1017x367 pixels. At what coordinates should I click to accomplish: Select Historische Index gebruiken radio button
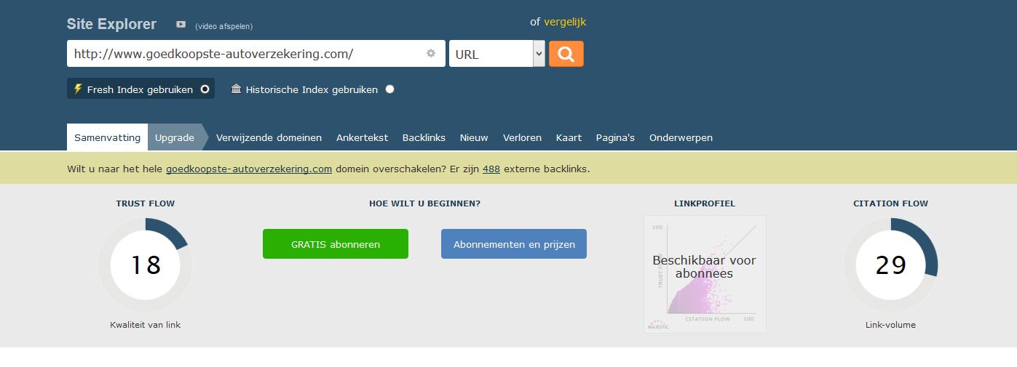pos(390,89)
